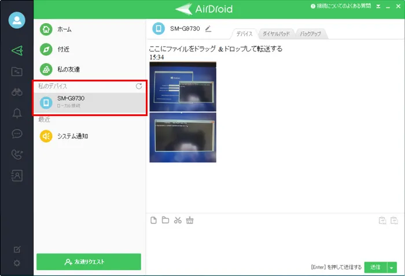
Task: Go to ホーム
Action: tap(90, 29)
